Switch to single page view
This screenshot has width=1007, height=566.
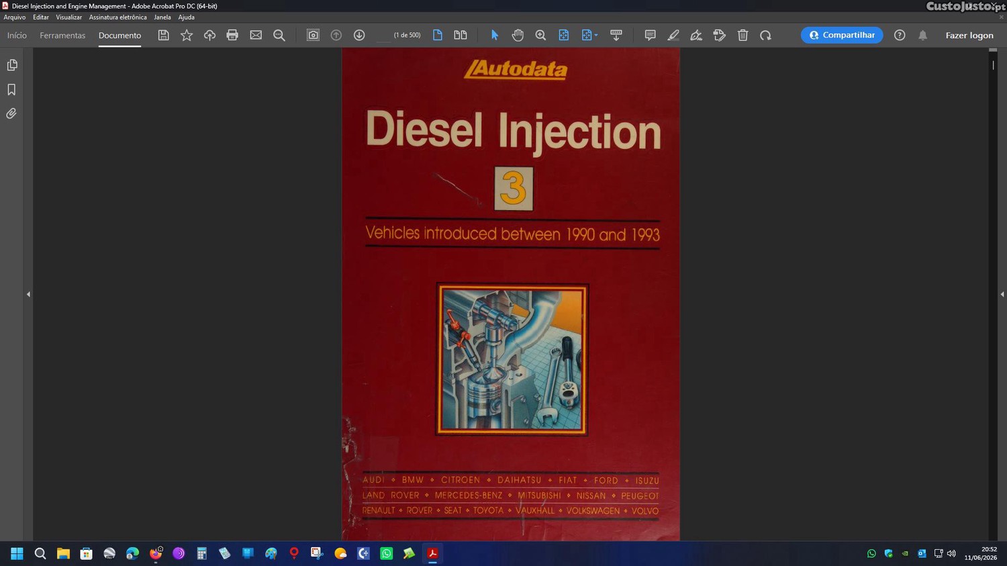tap(438, 35)
